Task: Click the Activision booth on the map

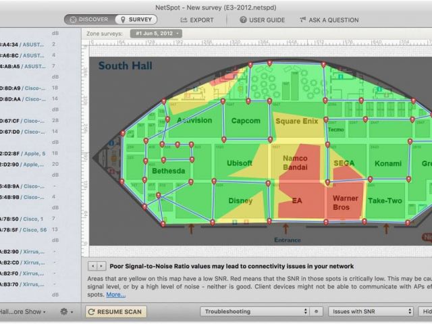Action: coord(194,120)
